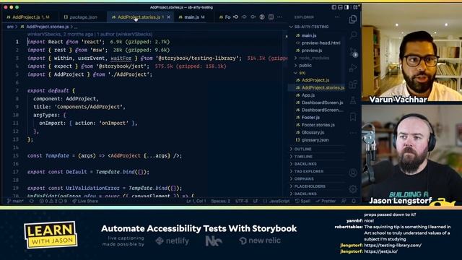Open the Search icon in activity bar
Image resolution: width=462 pixels, height=260 pixels.
(353, 35)
